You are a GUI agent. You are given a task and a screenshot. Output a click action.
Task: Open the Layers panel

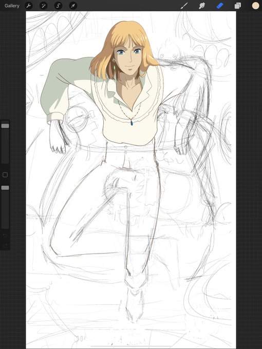[238, 6]
